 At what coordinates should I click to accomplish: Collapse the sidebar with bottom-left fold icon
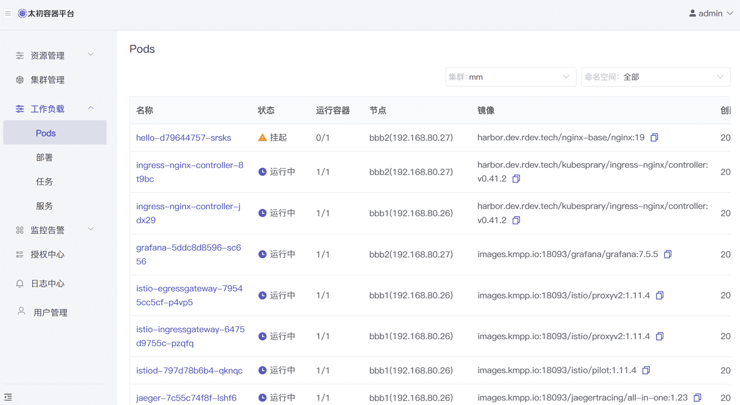(8, 397)
